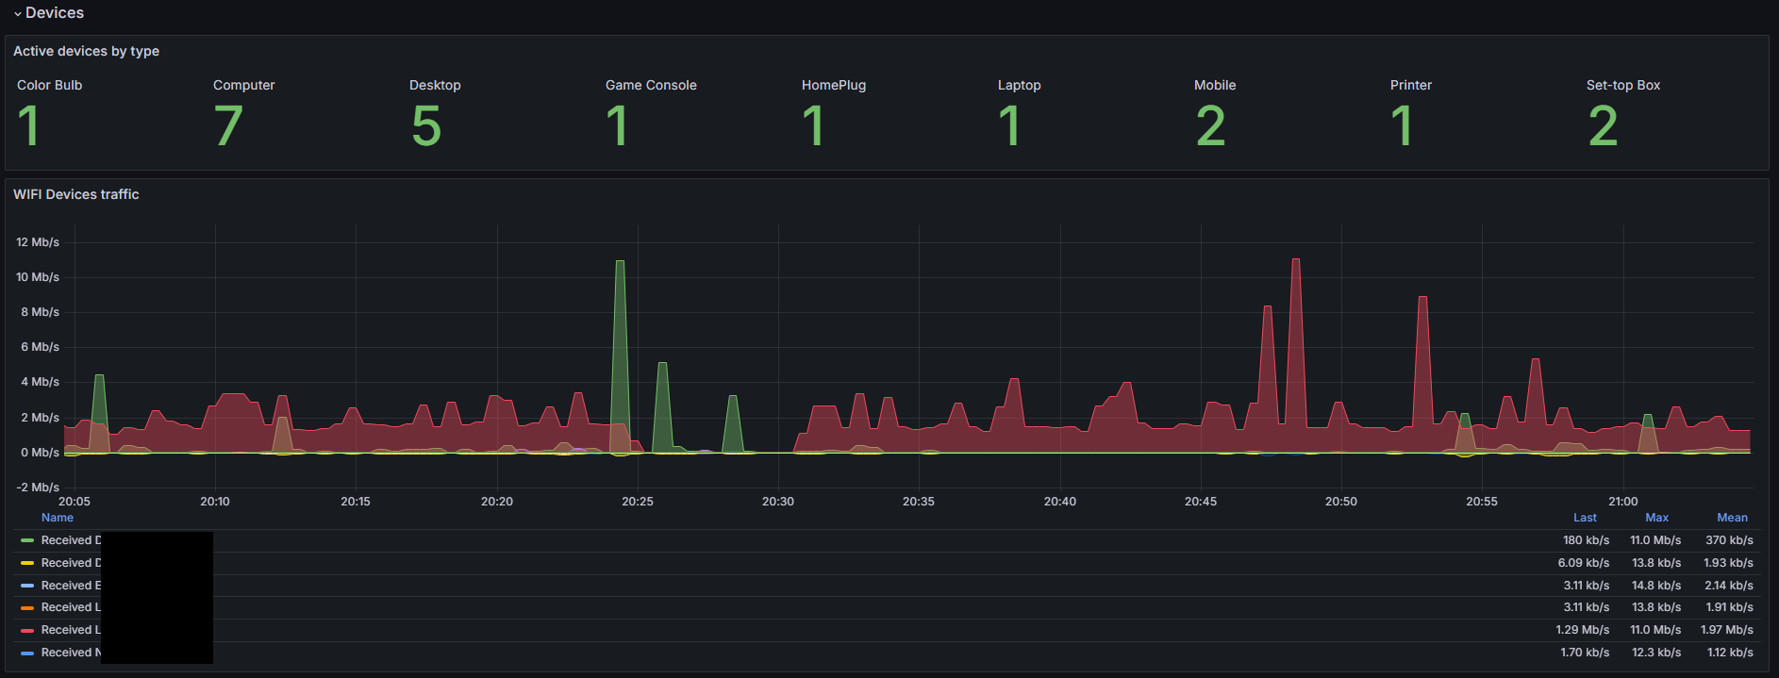
Task: Click the Devices row title
Action: pos(55,13)
